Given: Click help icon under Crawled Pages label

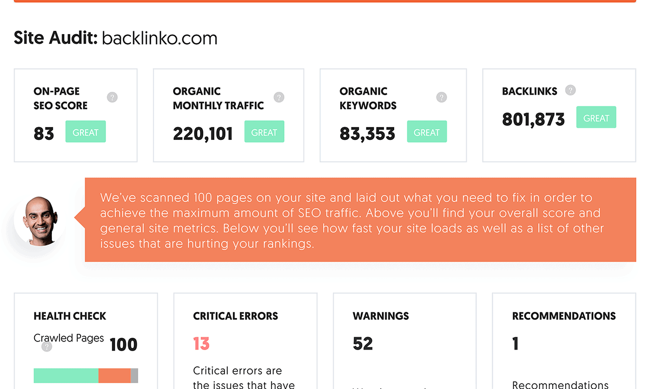Looking at the screenshot, I should [47, 347].
